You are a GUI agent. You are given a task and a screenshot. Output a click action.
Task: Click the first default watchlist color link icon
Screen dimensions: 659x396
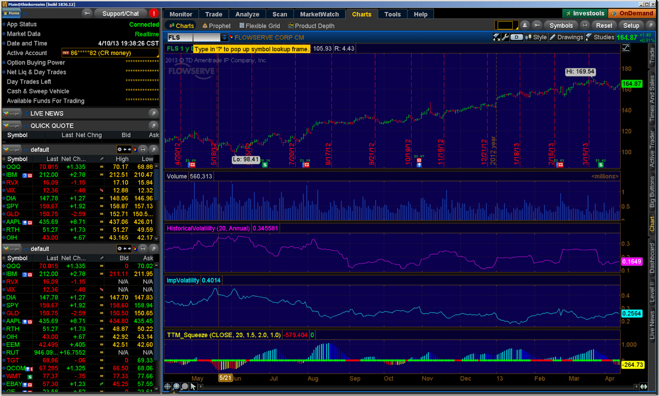tap(135, 149)
